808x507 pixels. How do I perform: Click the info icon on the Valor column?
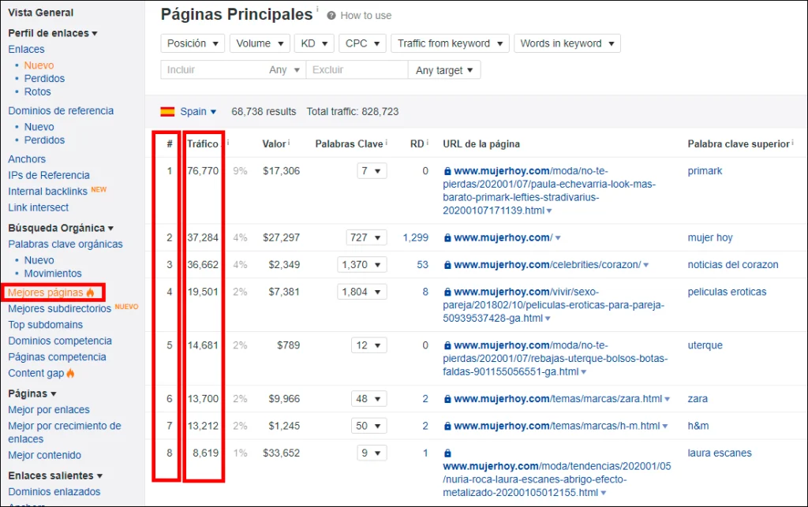289,142
